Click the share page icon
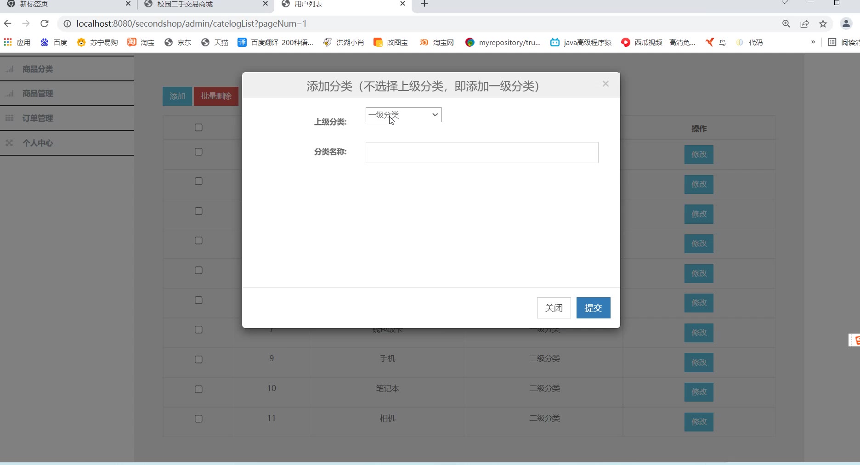 804,24
